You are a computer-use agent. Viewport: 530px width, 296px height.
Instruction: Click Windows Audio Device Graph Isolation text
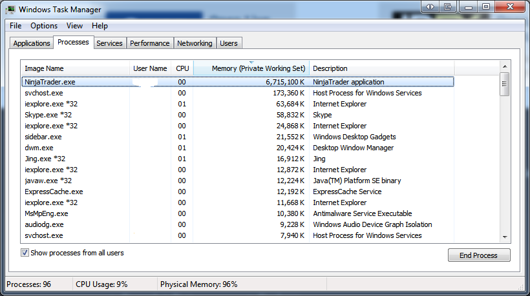click(x=372, y=224)
